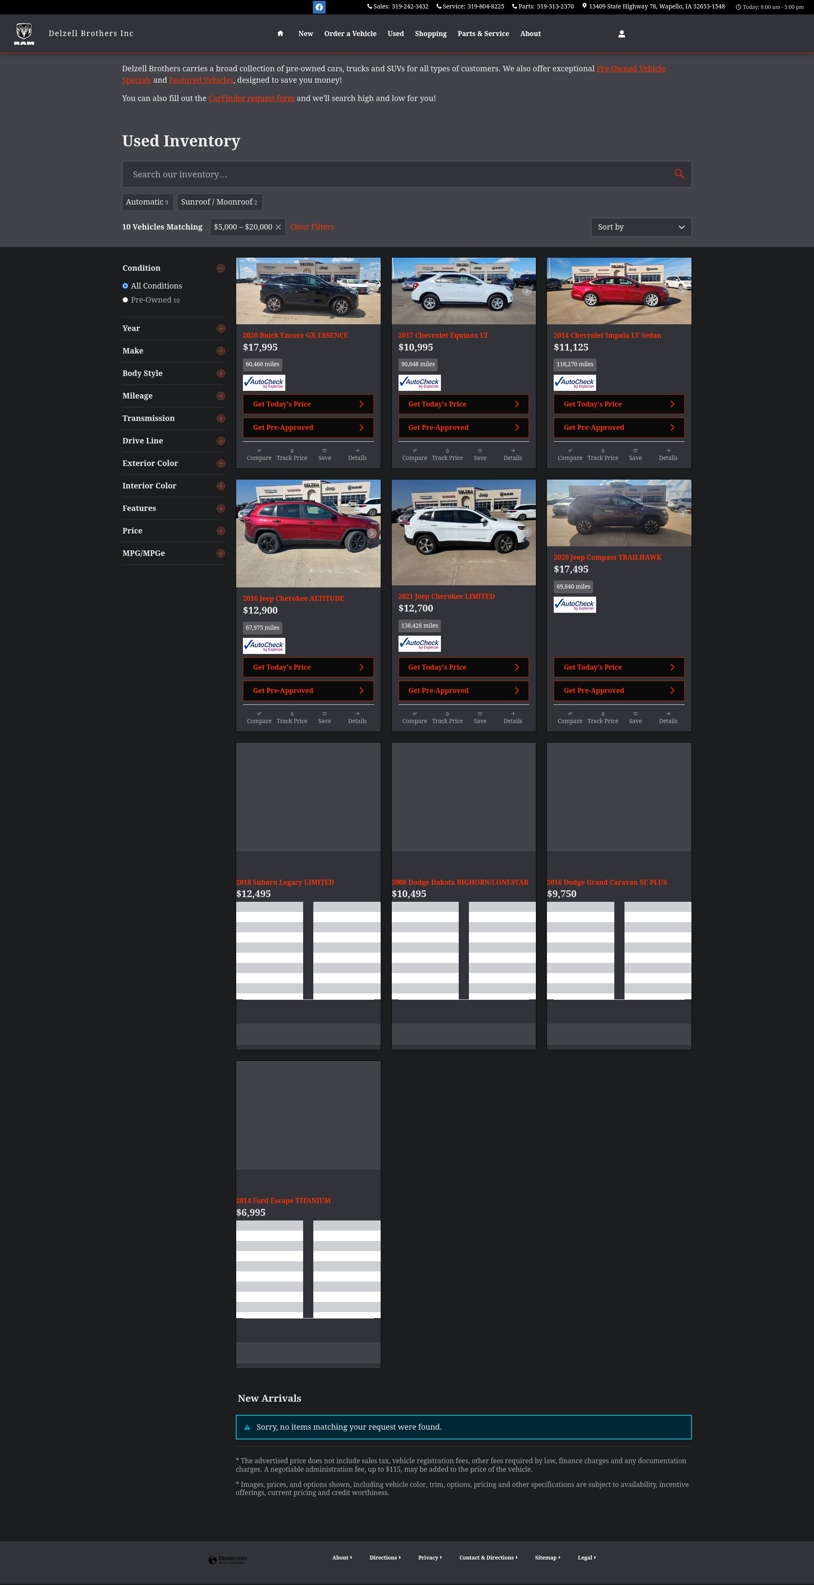Screen dimensions: 814x1585
Task: Expand the Mileage filter
Action: pyautogui.click(x=221, y=396)
